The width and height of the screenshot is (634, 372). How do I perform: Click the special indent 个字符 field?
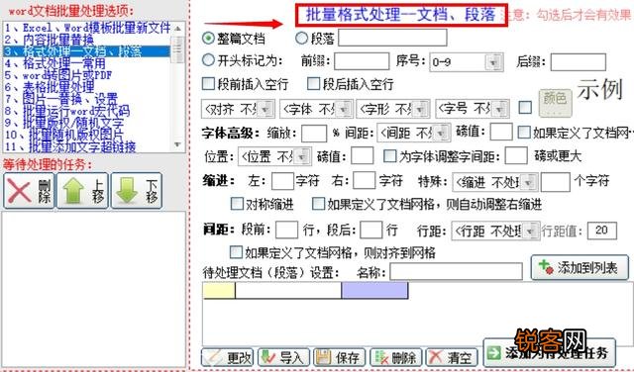[x=556, y=182]
